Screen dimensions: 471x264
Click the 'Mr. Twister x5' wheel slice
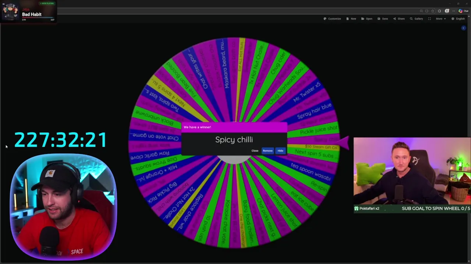(x=306, y=92)
